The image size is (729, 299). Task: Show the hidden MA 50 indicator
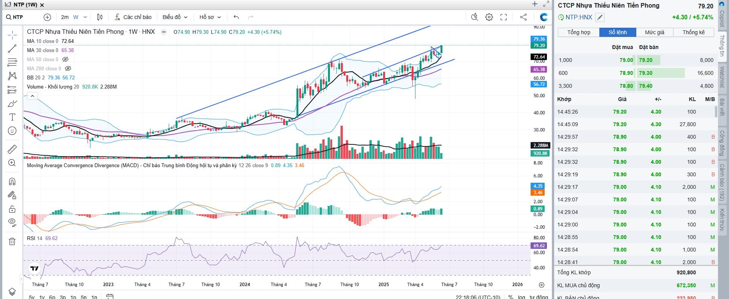(x=65, y=59)
